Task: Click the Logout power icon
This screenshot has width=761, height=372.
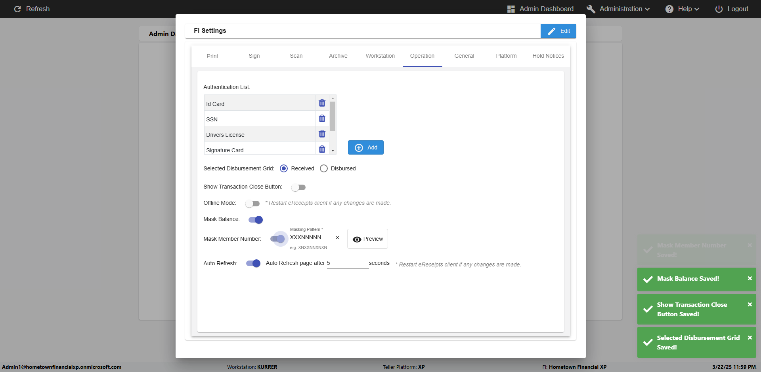Action: tap(719, 9)
